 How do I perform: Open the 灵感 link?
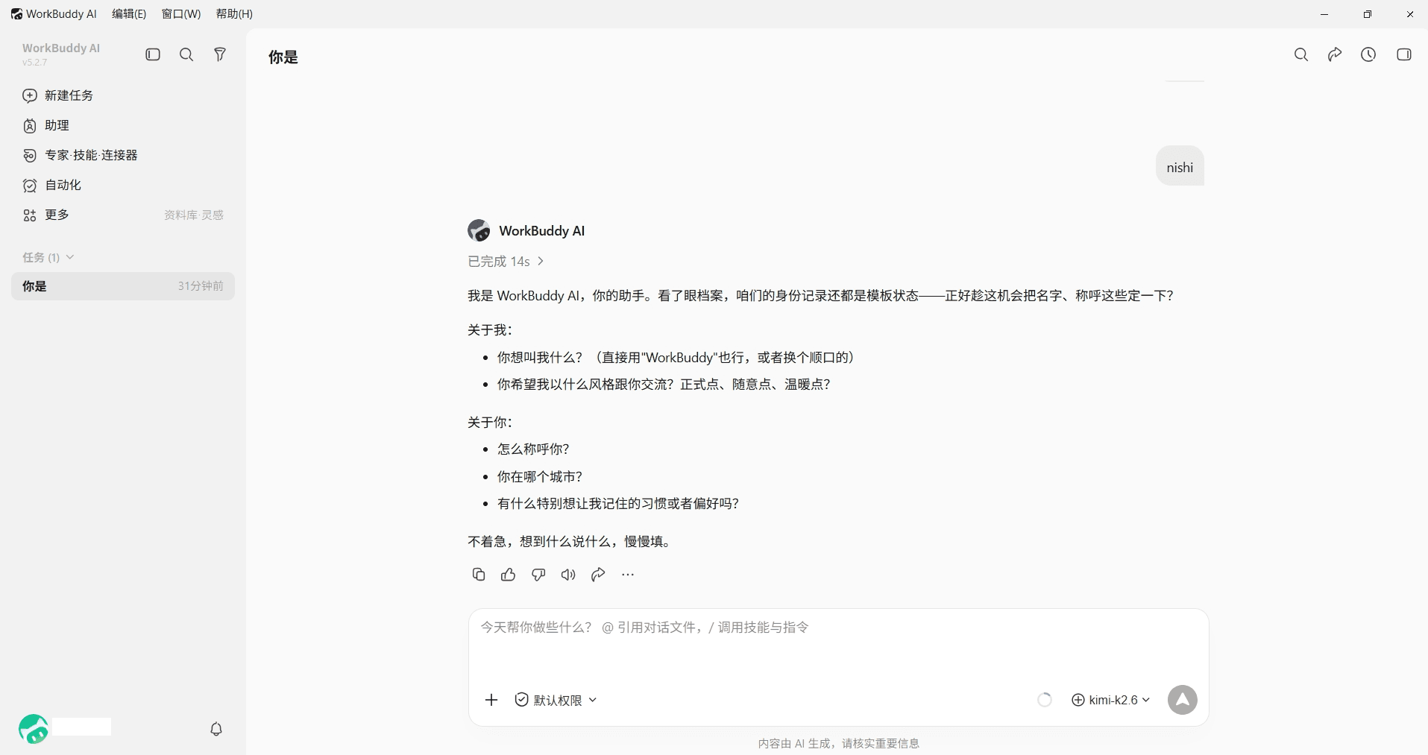point(213,215)
